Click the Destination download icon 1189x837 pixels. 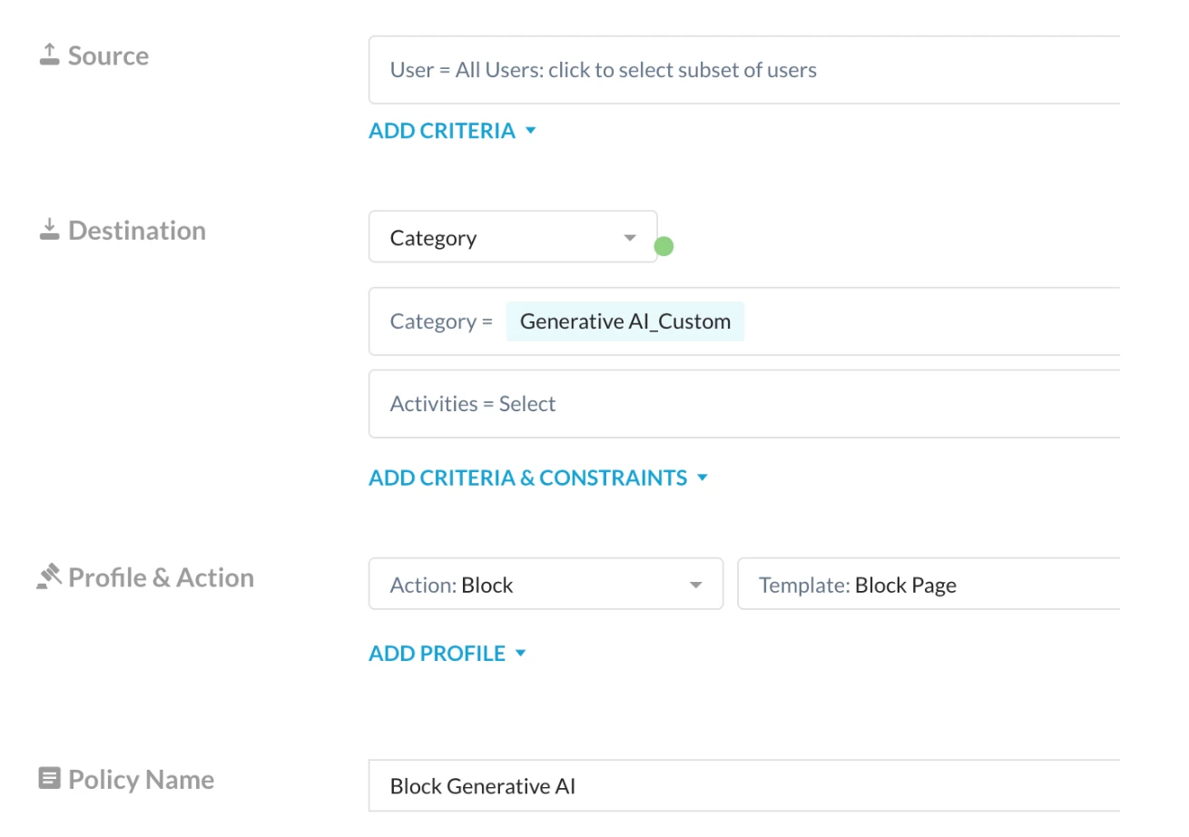point(49,231)
